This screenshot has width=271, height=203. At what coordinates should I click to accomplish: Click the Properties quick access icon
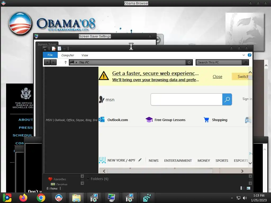[x=54, y=49]
